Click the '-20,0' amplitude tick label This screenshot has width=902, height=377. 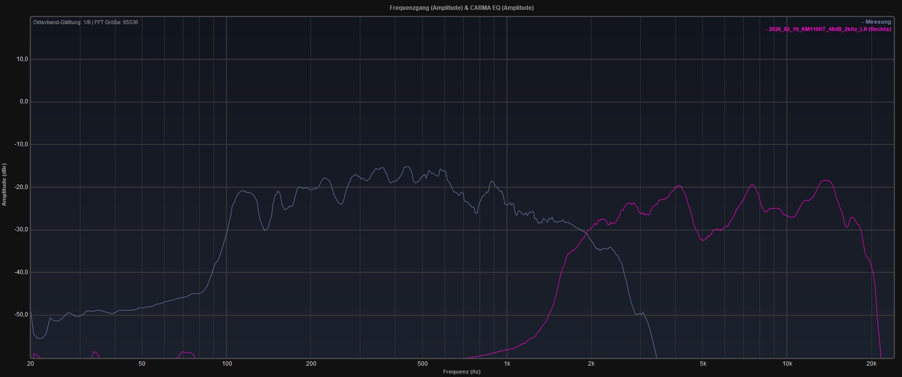tap(21, 187)
